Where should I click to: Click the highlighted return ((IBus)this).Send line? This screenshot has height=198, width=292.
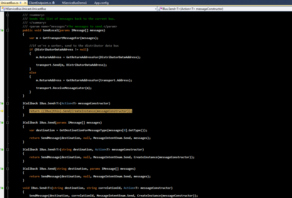[x=81, y=111]
